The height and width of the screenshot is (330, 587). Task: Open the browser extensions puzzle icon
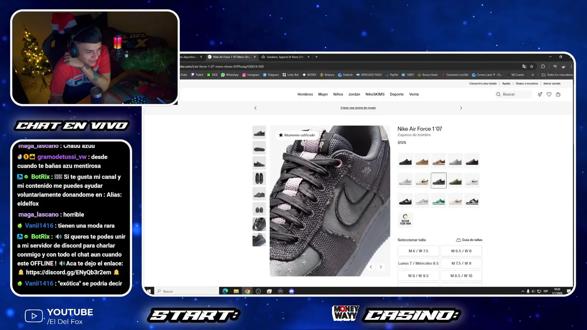pos(543,66)
